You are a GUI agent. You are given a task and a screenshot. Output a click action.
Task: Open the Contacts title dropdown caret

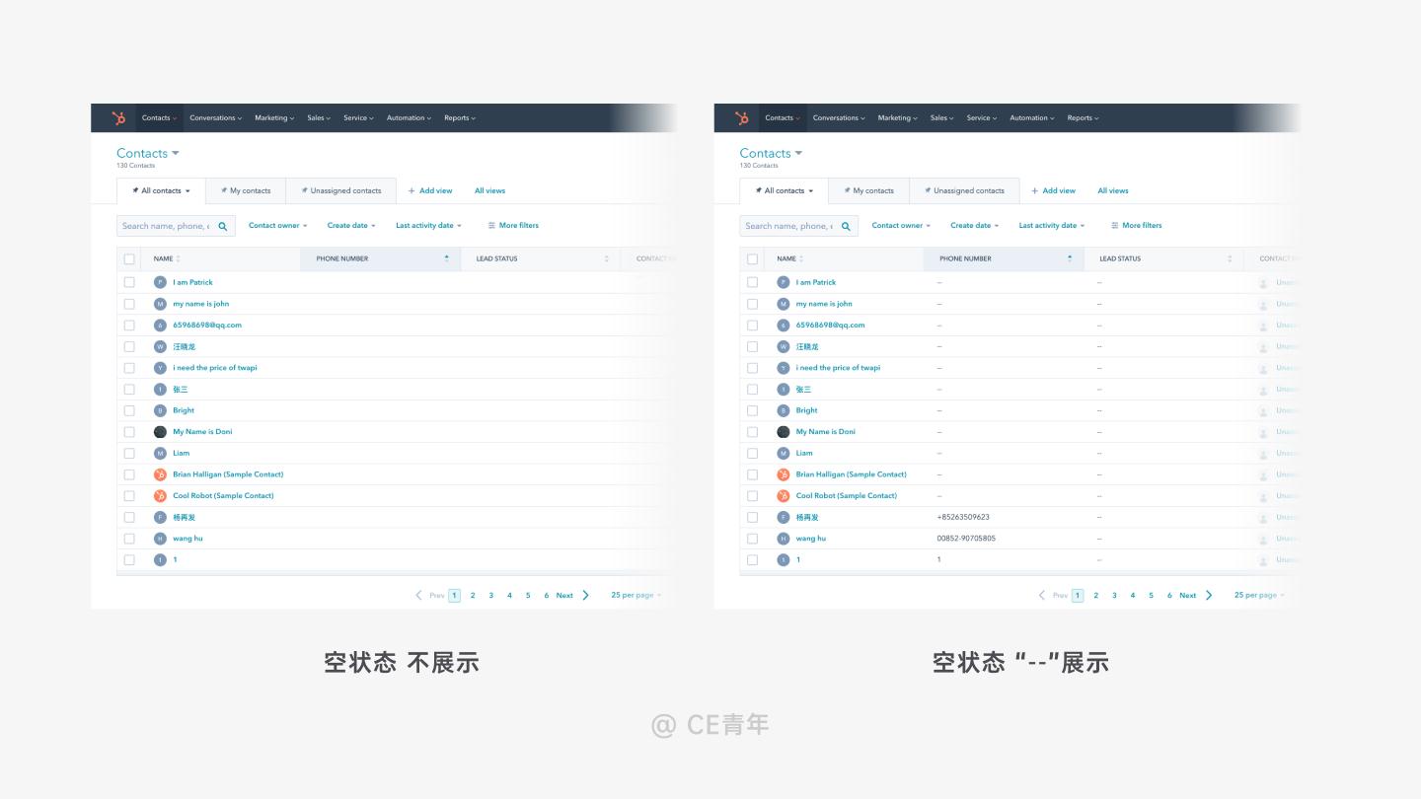174,152
